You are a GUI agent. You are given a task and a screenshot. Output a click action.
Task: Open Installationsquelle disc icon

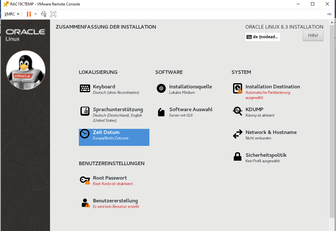tap(161, 88)
